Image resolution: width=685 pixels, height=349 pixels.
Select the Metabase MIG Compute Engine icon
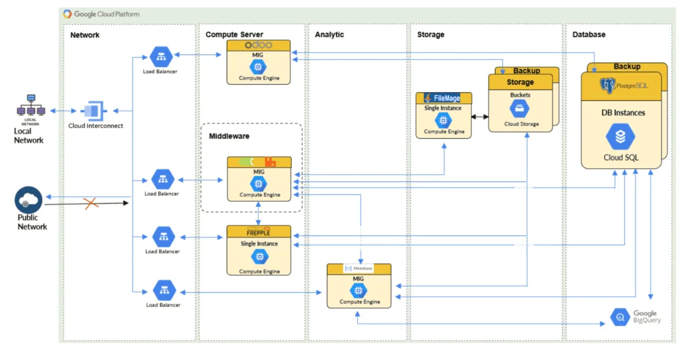click(x=359, y=290)
